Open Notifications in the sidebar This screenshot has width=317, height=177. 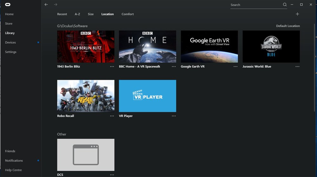[14, 161]
